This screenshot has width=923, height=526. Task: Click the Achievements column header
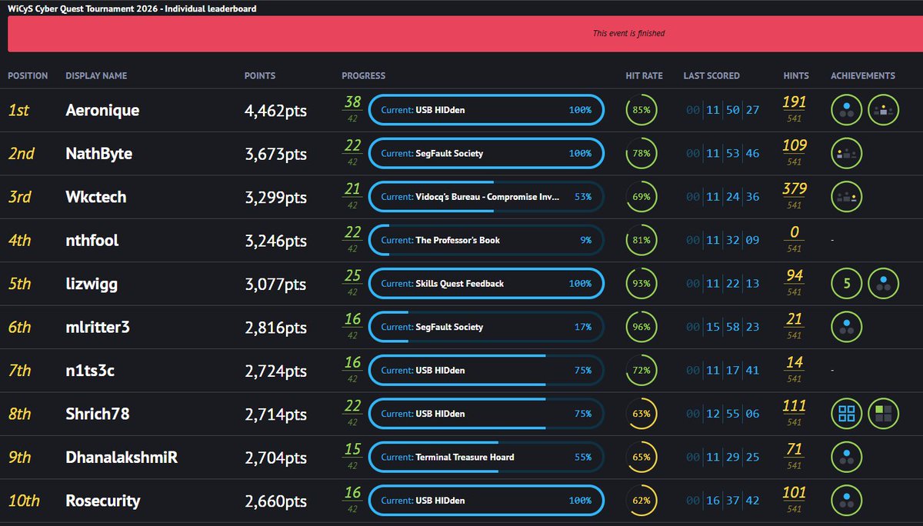[863, 76]
